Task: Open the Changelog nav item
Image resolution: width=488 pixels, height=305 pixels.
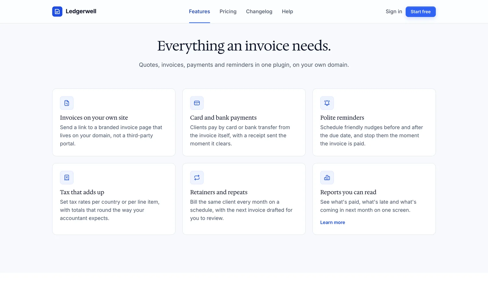Action: tap(259, 12)
